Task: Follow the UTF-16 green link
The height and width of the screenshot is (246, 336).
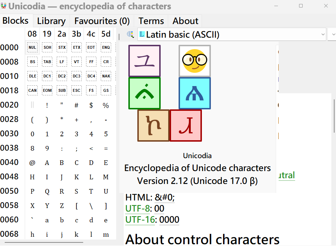Action: coord(140,219)
